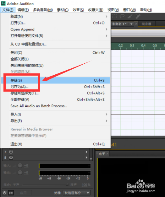Select the Marquee selection tool
Viewport: 165px width, 197px height.
[x=114, y=16]
